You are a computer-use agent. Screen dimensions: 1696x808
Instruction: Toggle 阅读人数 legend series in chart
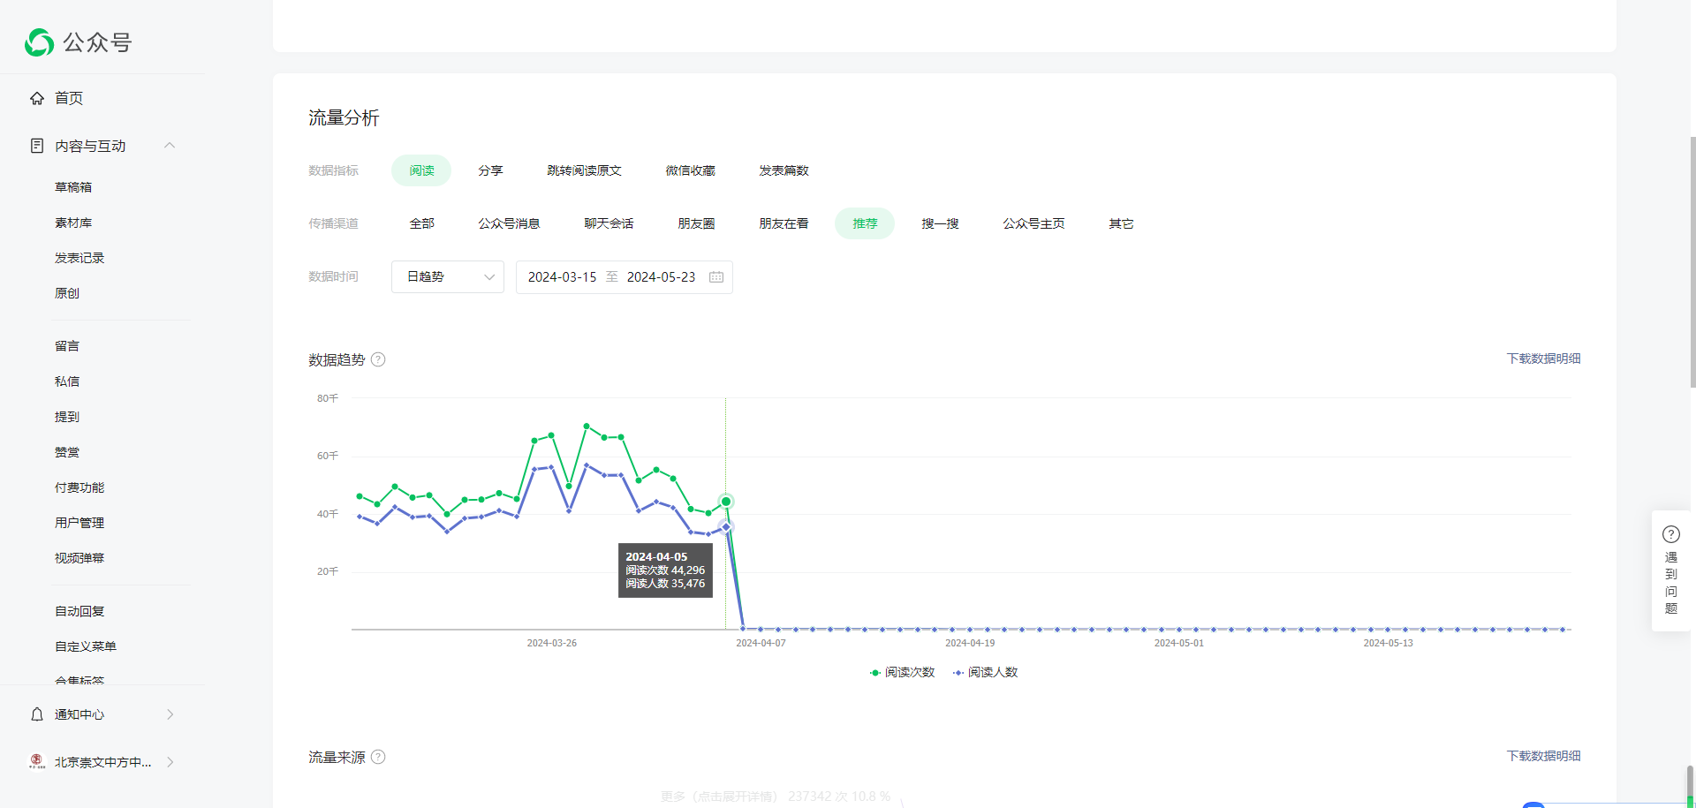coord(985,672)
